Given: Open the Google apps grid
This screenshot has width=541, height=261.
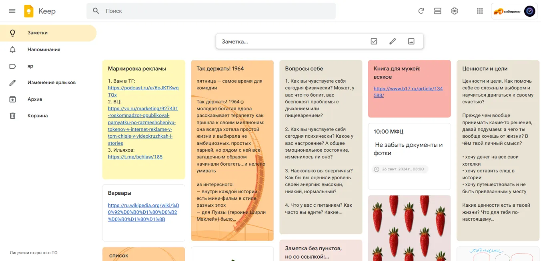Looking at the screenshot, I should coord(480,11).
